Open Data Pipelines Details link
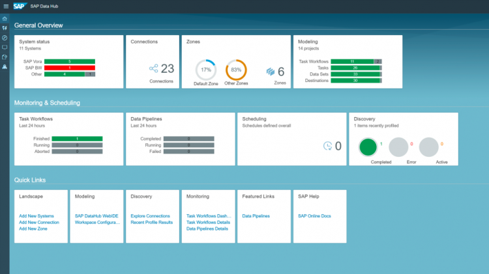The height and width of the screenshot is (274, 489). (x=207, y=228)
